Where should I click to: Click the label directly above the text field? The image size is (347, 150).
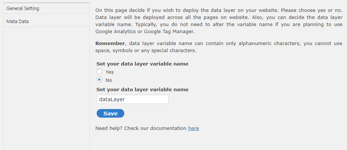coord(142,89)
